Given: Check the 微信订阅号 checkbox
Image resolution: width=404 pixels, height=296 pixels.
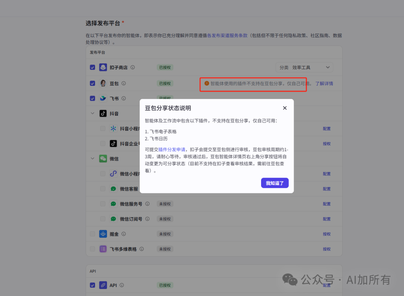Looking at the screenshot, I should (x=103, y=219).
